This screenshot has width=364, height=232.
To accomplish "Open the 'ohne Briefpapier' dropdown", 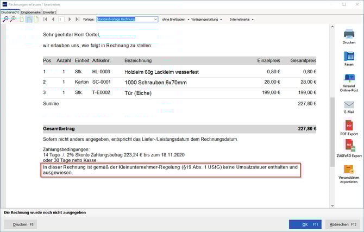I will (x=175, y=20).
